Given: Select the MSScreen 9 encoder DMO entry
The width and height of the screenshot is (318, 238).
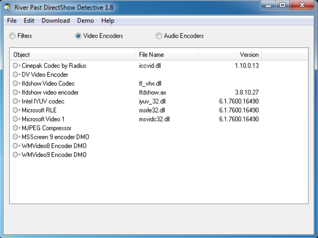Looking at the screenshot, I should pos(56,137).
